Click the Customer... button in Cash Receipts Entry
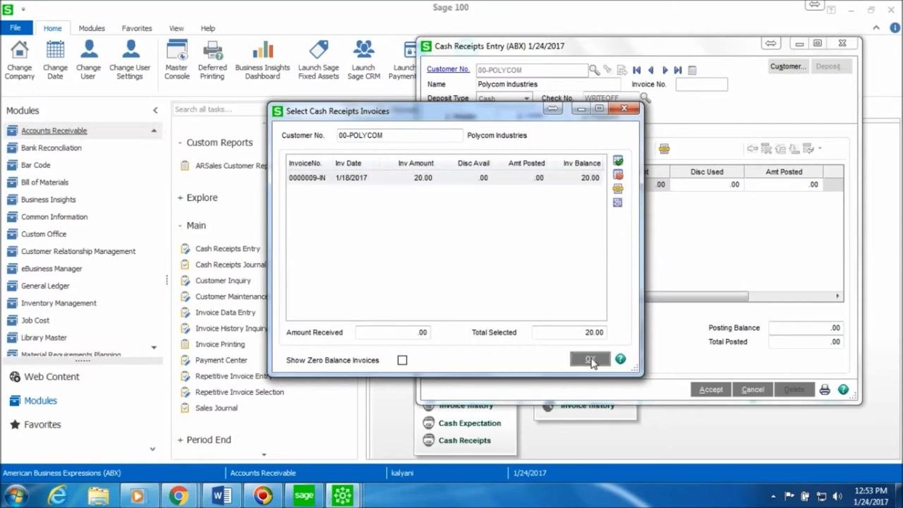This screenshot has height=508, width=903. (x=788, y=66)
